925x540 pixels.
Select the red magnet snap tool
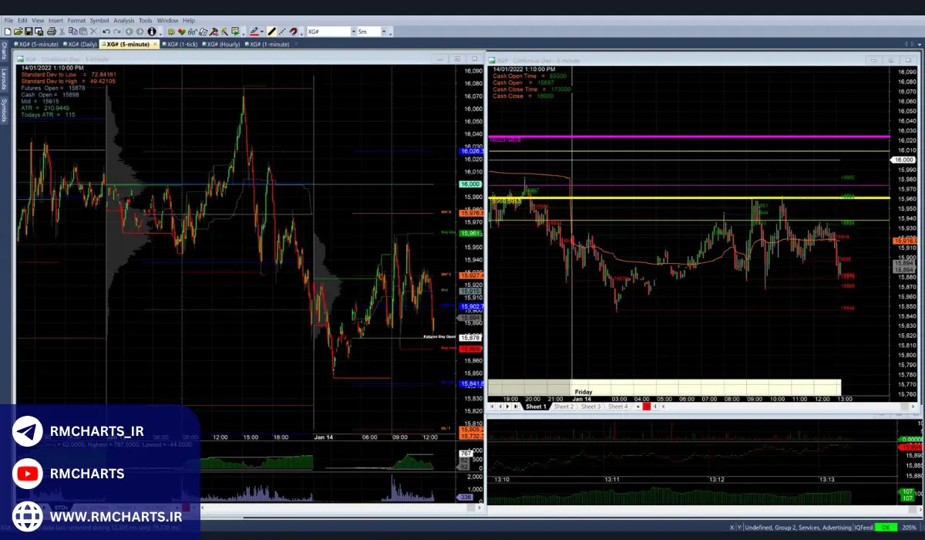coord(294,32)
